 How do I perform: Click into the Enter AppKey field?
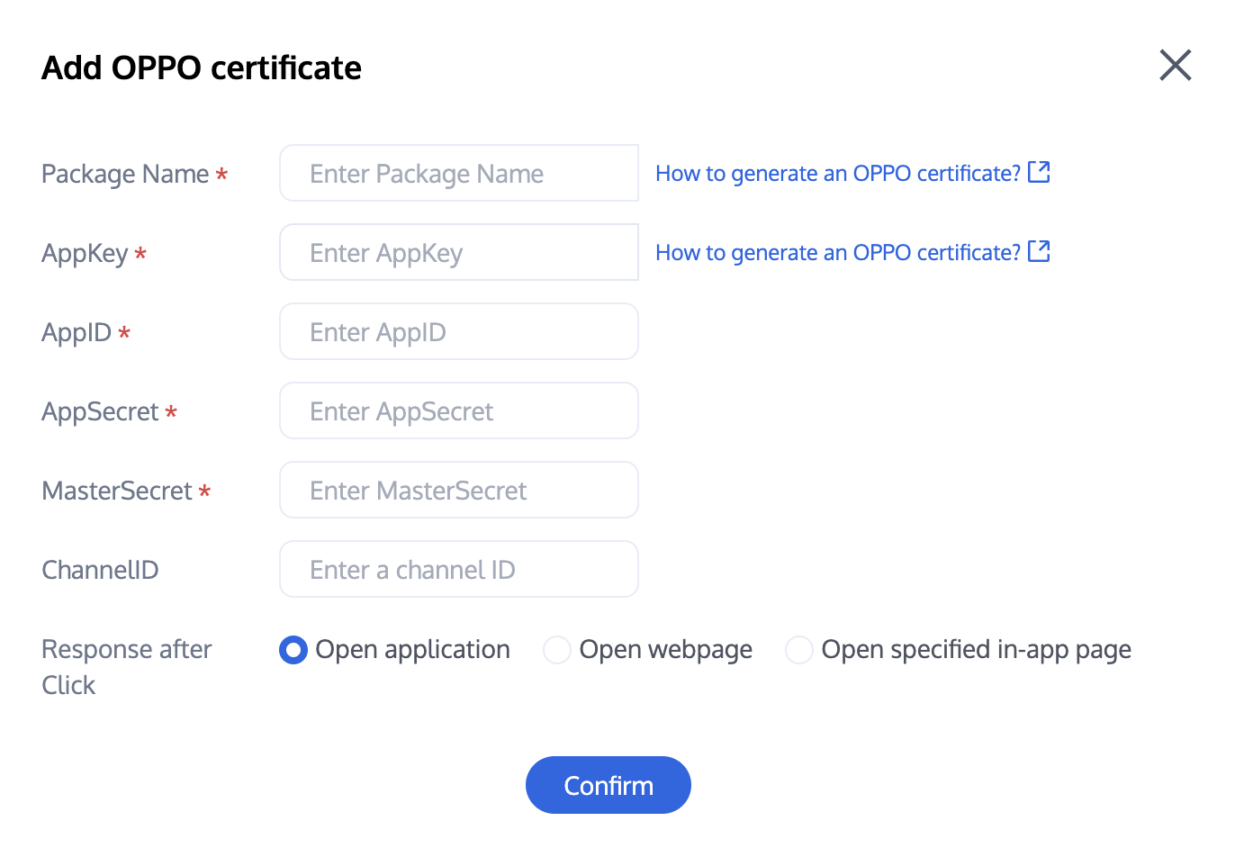click(459, 253)
